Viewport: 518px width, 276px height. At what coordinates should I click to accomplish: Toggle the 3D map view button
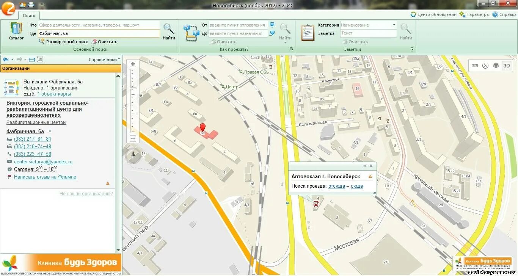tap(506, 65)
